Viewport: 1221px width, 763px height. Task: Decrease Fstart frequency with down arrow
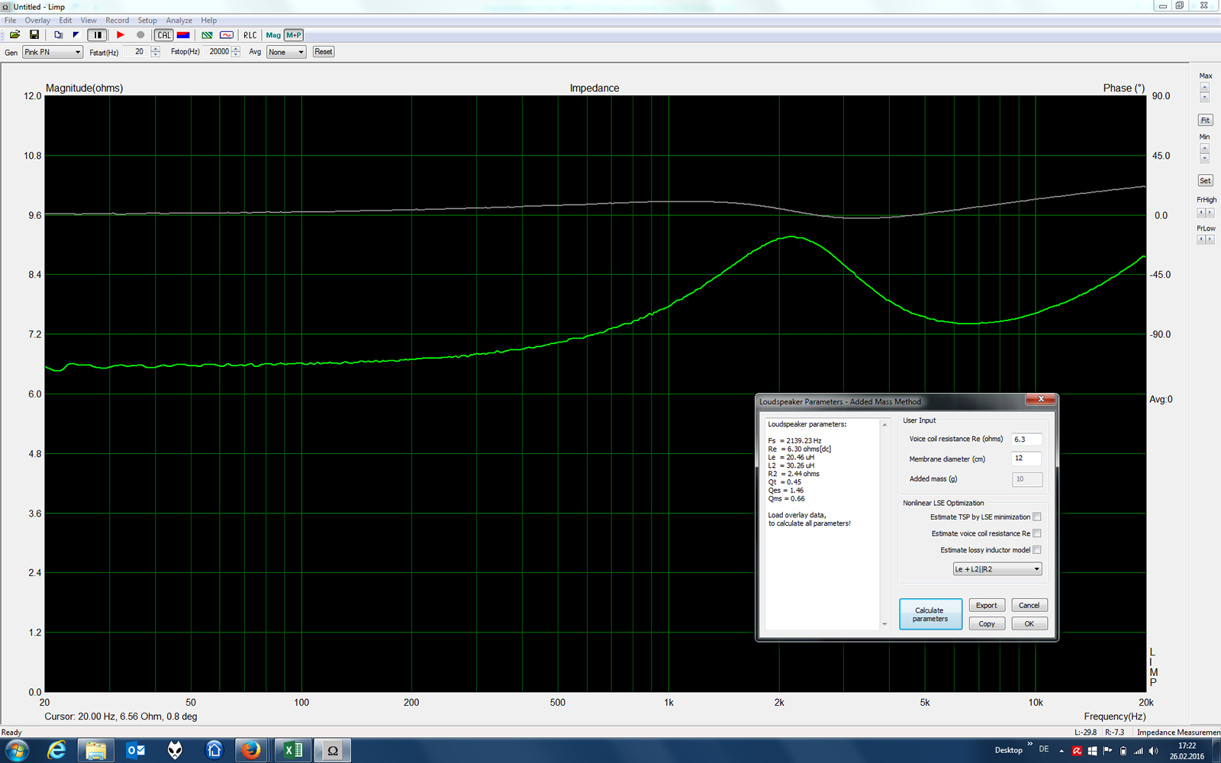pos(156,55)
